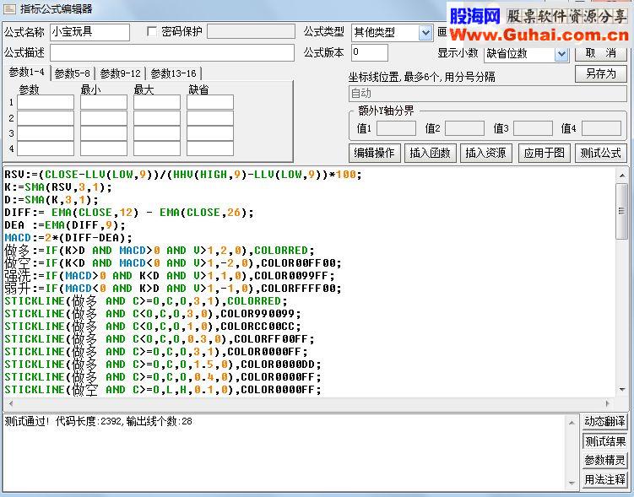The height and width of the screenshot is (497, 634).
Task: Click the 用法注释 button
Action: point(604,479)
